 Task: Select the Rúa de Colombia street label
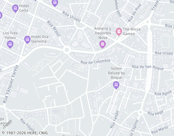pyautogui.click(x=95, y=62)
